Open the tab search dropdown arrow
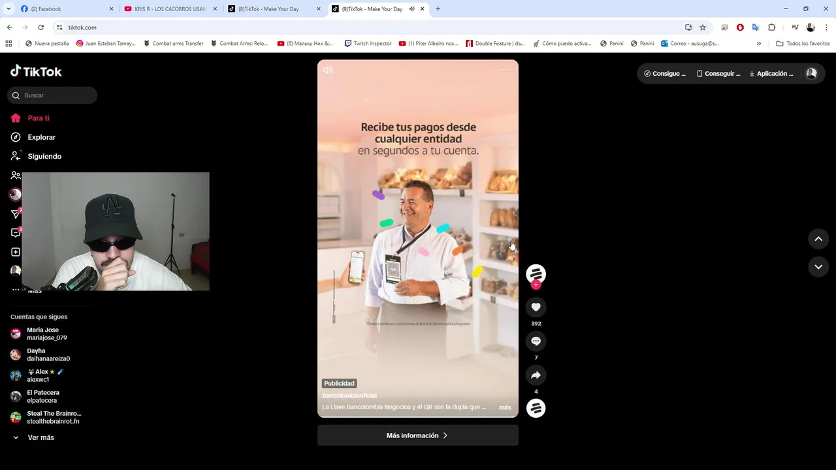 [8, 9]
